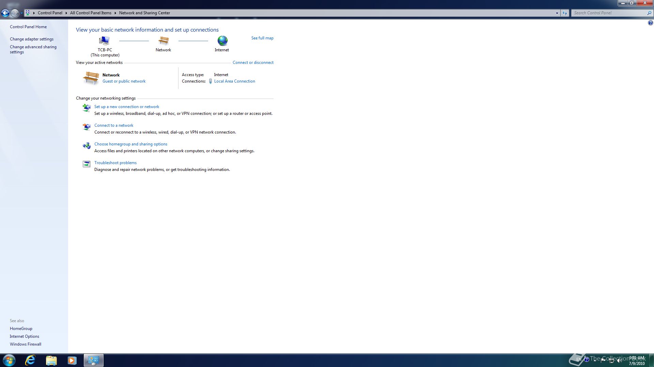
Task: Select Network and Sharing Center breadcrumb
Action: (144, 13)
